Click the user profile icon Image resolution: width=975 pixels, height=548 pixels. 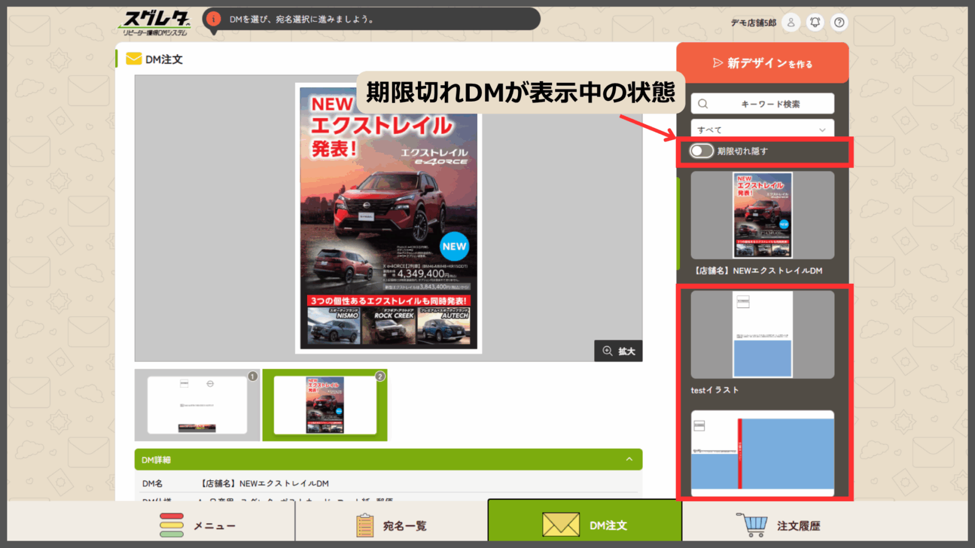click(x=790, y=23)
